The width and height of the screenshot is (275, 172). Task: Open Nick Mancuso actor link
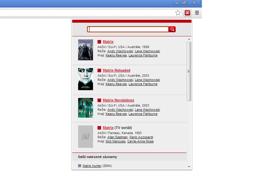tap(116, 141)
